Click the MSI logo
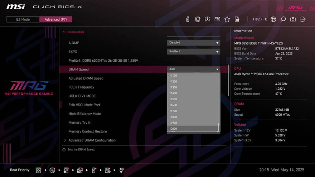 tap(16, 7)
